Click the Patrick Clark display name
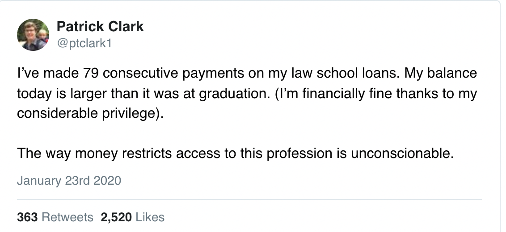 (x=100, y=26)
